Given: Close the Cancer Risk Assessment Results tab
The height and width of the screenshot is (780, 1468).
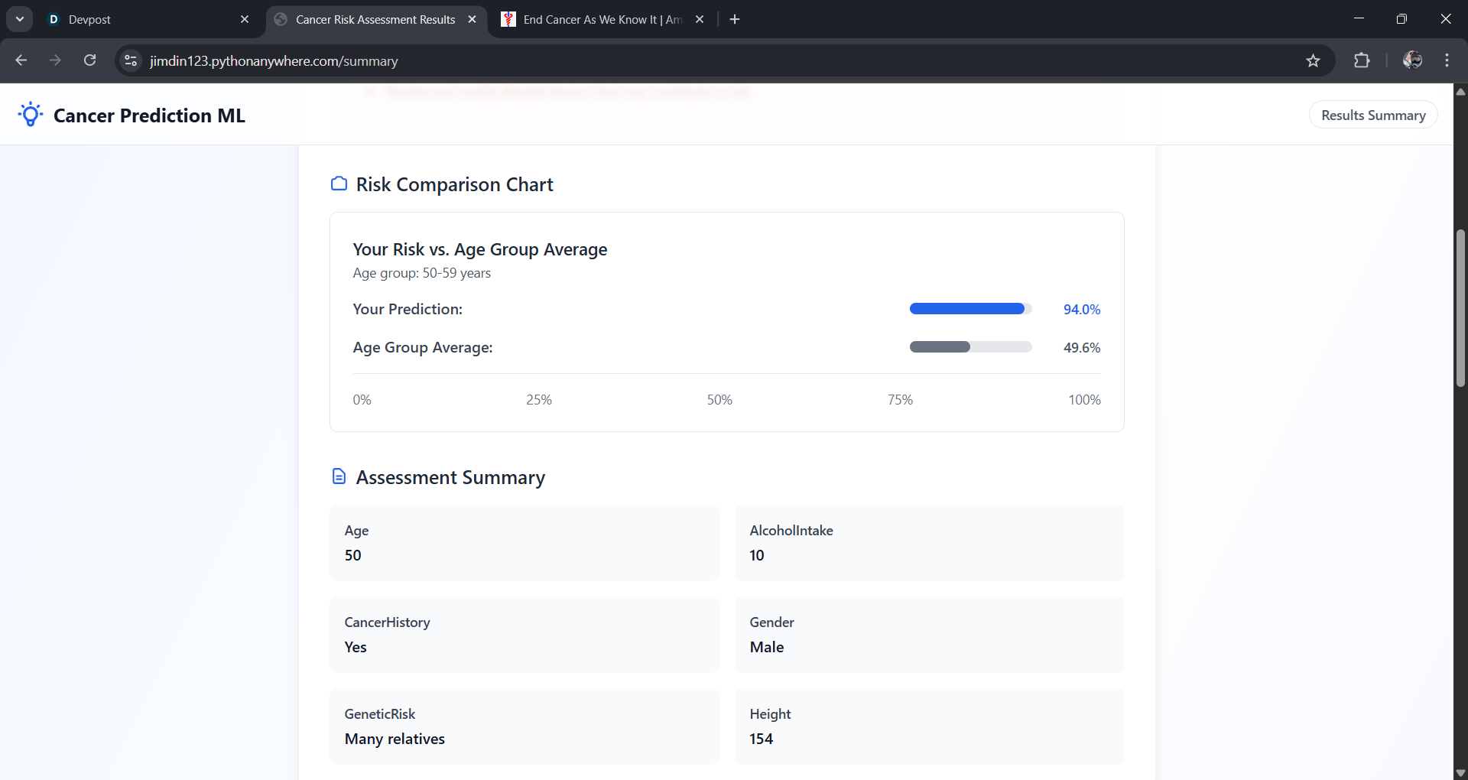Looking at the screenshot, I should 472,19.
